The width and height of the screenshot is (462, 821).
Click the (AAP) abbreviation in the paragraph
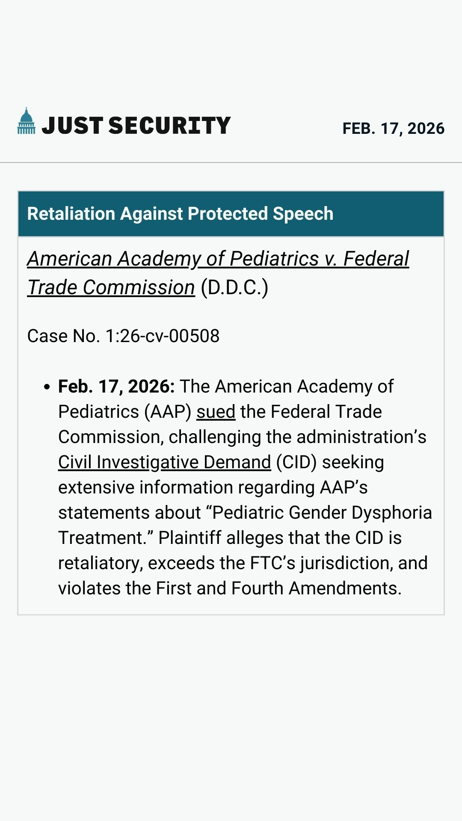[x=168, y=412]
